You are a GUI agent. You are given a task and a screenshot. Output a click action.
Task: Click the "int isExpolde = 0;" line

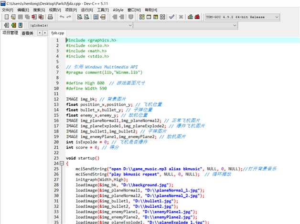click(x=87, y=142)
